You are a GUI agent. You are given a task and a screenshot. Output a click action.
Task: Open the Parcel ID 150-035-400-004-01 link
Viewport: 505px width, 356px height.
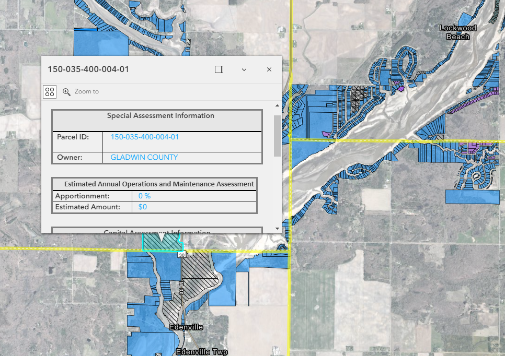click(x=144, y=137)
